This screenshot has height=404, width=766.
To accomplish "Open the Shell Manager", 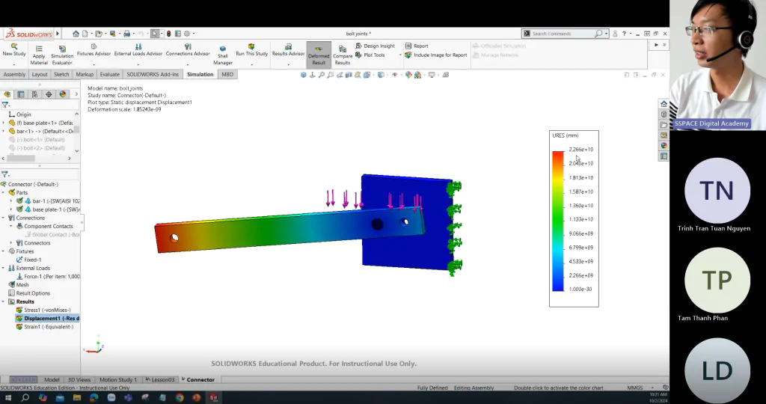I will pos(223,55).
